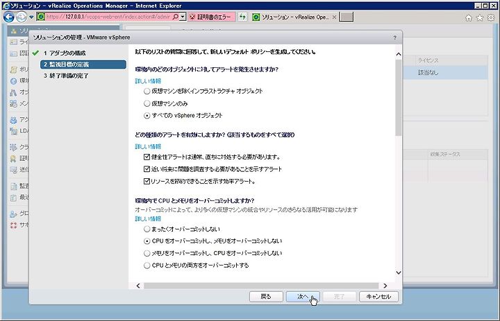Click the vertical scrollbar down arrow
Viewport: 500px width, 321px height.
pyautogui.click(x=399, y=272)
